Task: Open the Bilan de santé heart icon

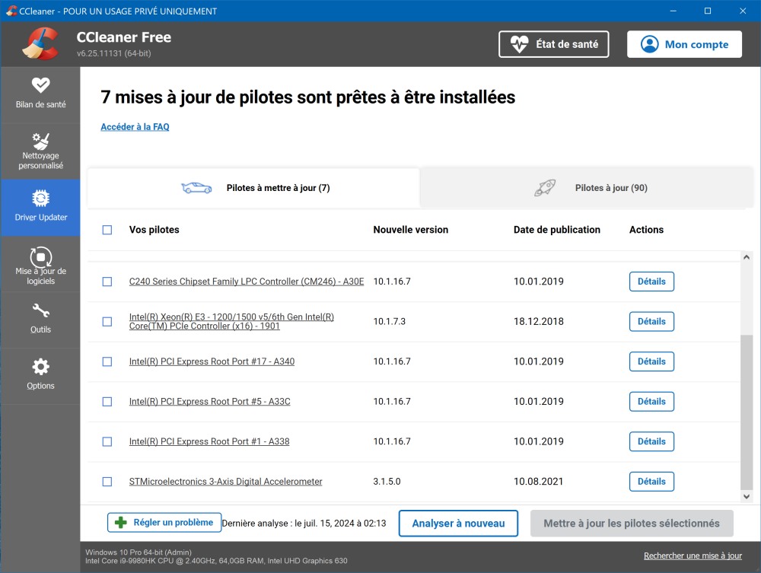Action: [40, 85]
